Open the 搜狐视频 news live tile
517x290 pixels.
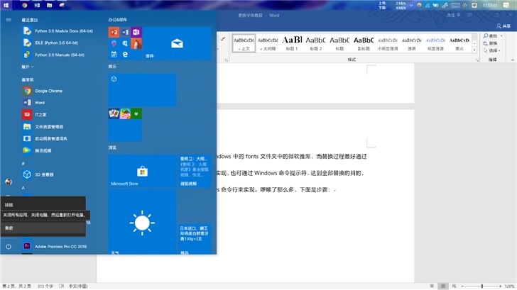pyautogui.click(x=194, y=171)
